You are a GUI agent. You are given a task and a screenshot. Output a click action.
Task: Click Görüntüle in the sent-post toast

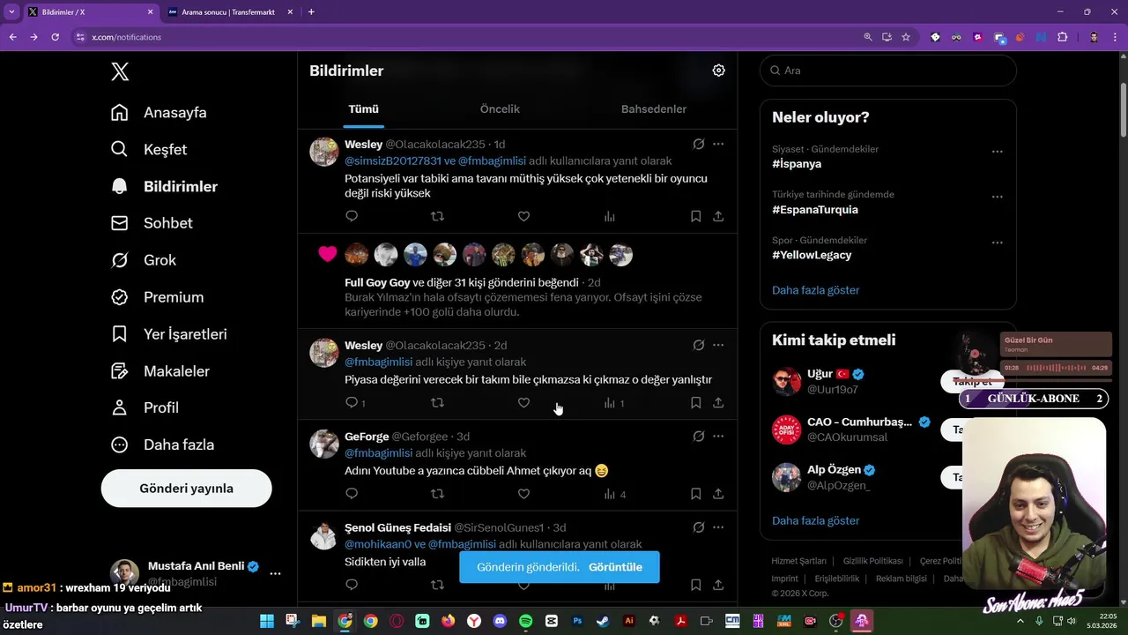tap(615, 567)
